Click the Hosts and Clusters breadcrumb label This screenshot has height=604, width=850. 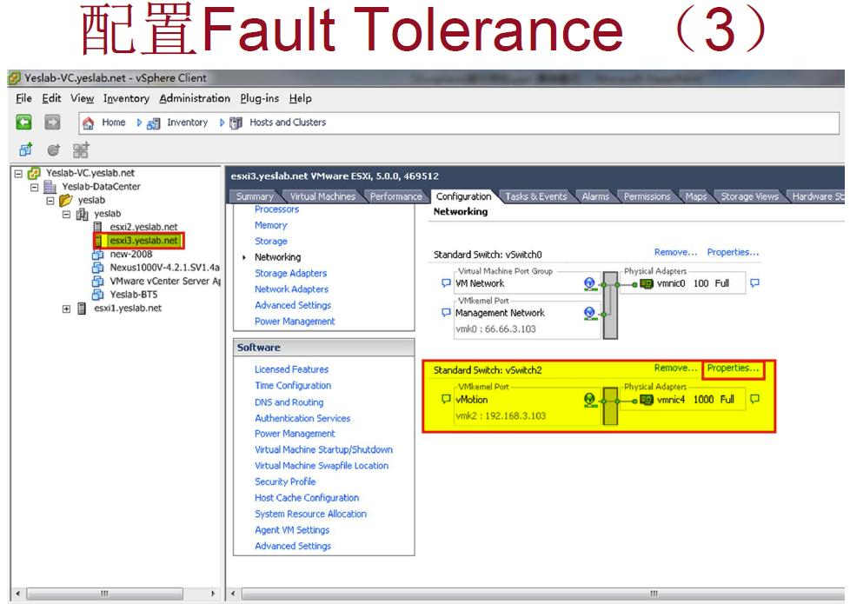pos(288,123)
